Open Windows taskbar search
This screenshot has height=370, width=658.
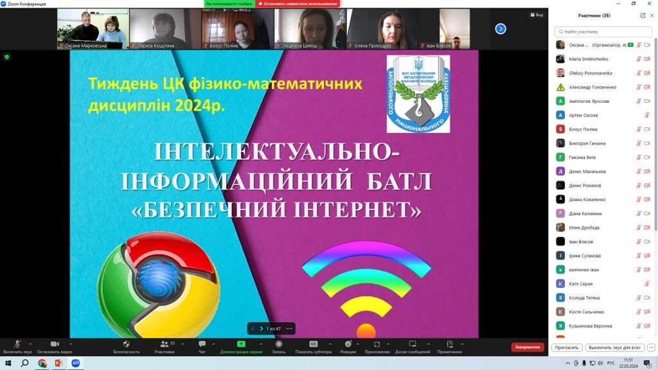point(25,364)
